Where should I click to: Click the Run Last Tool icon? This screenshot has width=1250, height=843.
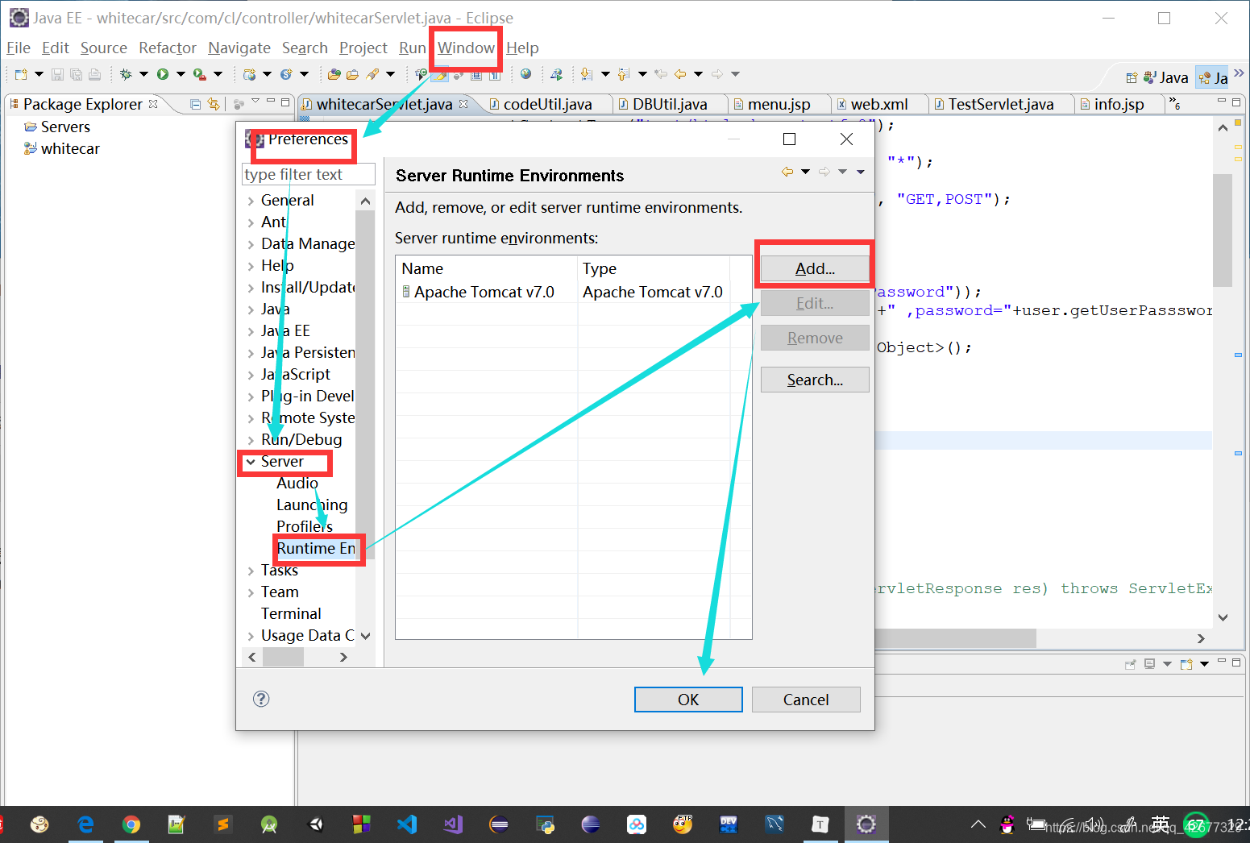(x=199, y=74)
